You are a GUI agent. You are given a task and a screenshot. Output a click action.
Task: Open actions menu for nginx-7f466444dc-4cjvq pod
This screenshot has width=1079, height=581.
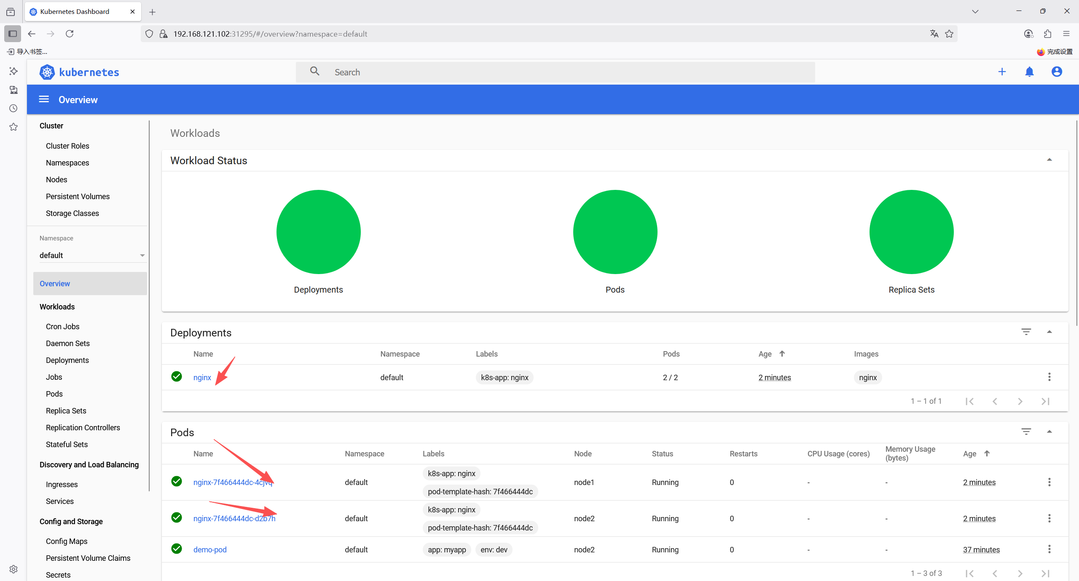[x=1049, y=482]
